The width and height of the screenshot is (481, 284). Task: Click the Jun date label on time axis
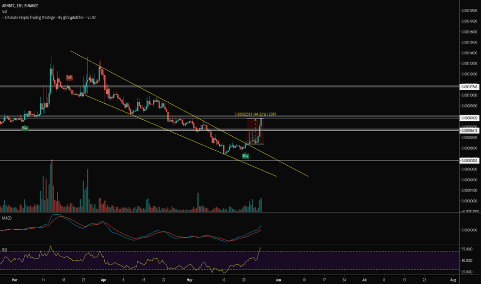click(278, 280)
